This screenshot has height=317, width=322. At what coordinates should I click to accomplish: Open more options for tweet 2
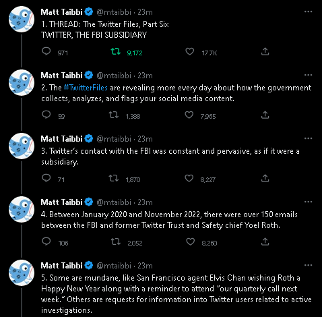pos(308,75)
